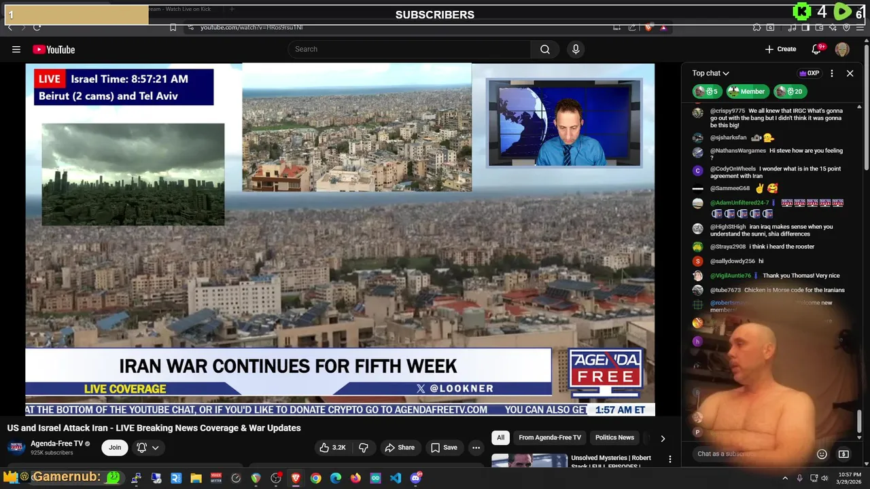Select the All filter chip
The image size is (870, 489).
pos(500,437)
